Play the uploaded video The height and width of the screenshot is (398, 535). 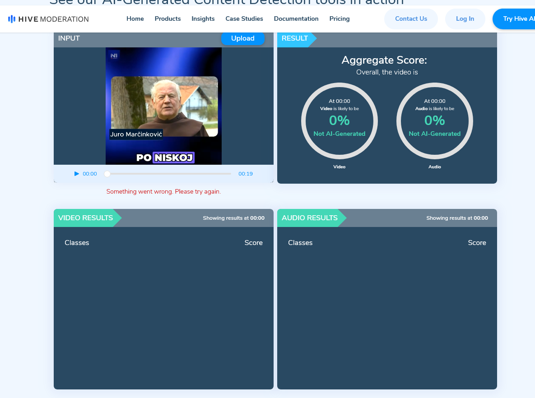pyautogui.click(x=77, y=174)
